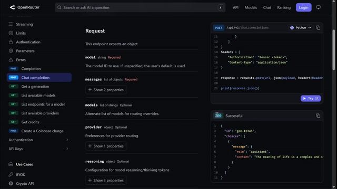The image size is (337, 189).
Task: Open the Errors docs link
Action: point(21,60)
